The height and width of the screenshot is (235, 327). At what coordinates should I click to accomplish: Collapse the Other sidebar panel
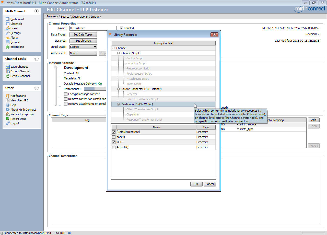click(x=36, y=88)
